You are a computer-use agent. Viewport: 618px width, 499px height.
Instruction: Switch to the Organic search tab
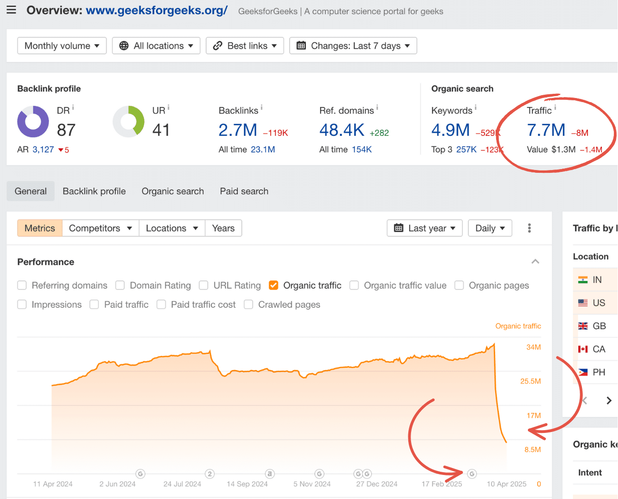173,191
